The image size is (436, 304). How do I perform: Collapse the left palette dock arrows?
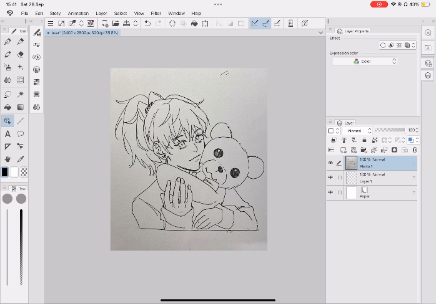(x=2, y=21)
